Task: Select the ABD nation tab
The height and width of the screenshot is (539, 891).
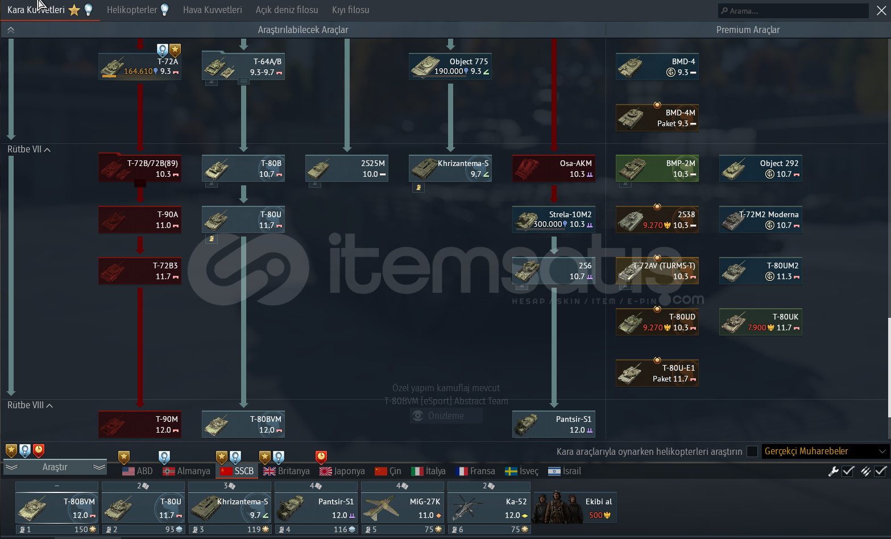Action: coord(138,471)
